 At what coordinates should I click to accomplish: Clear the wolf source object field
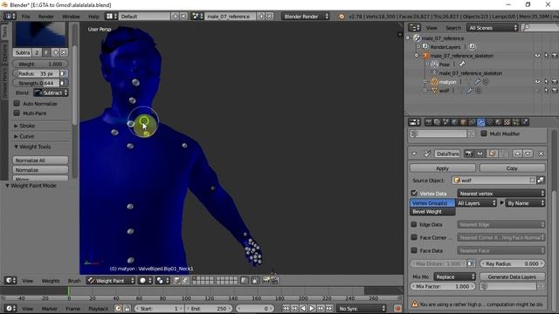tap(532, 181)
